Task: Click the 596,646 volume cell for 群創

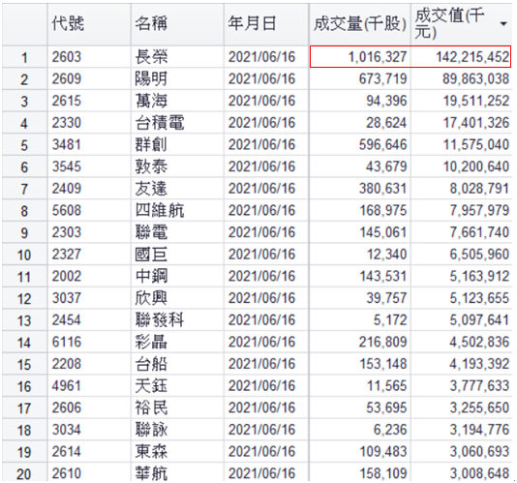Action: coord(360,145)
